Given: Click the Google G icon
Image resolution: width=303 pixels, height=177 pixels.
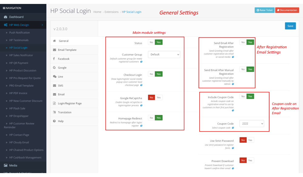Looking at the screenshot, I should pos(54,67).
